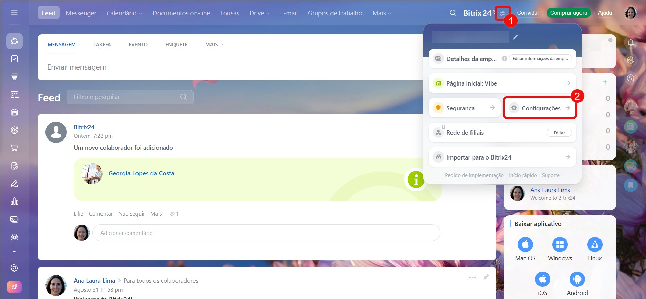Select the TAREFA composer tab
The height and width of the screenshot is (299, 646).
pyautogui.click(x=102, y=44)
